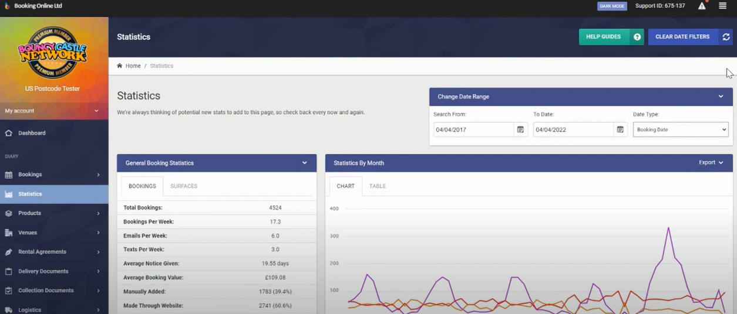
Task: Click the Support ID: 675-137 text
Action: [660, 6]
